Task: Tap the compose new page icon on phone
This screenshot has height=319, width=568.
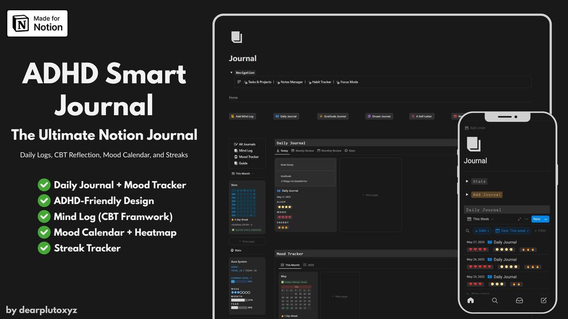Action: (x=543, y=300)
